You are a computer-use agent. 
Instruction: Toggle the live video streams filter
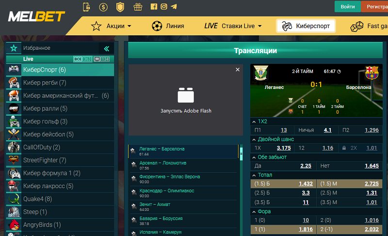coord(101,59)
